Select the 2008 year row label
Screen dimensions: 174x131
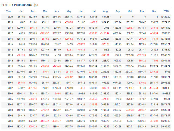coord(10,83)
